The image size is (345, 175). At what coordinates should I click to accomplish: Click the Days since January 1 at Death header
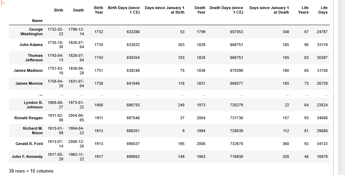[269, 10]
